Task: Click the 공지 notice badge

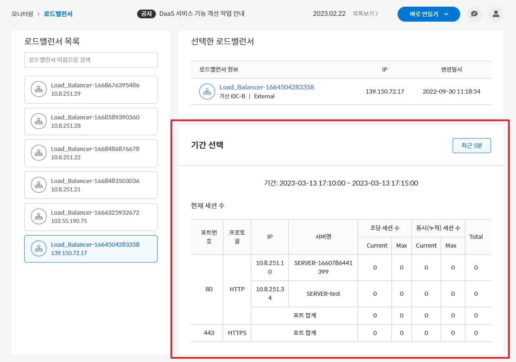Action: coord(146,14)
